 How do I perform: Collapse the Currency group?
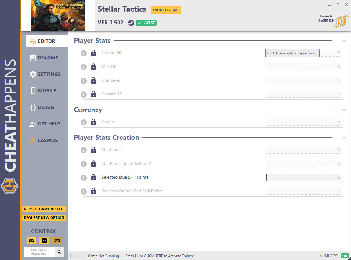point(344,110)
